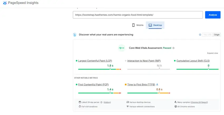The height and width of the screenshot is (115, 224).
Task: Click the TTFB value 0.8 s
Action: click(159, 89)
